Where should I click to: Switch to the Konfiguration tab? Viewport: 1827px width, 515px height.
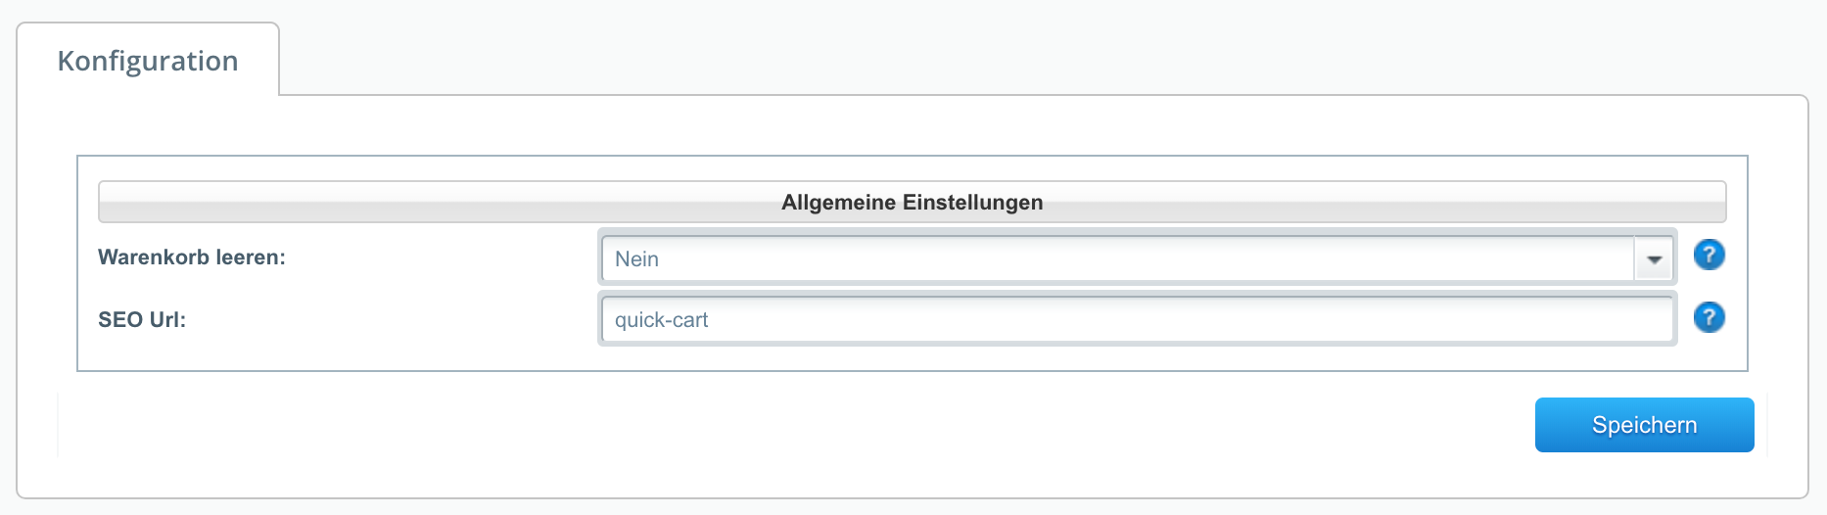148,61
